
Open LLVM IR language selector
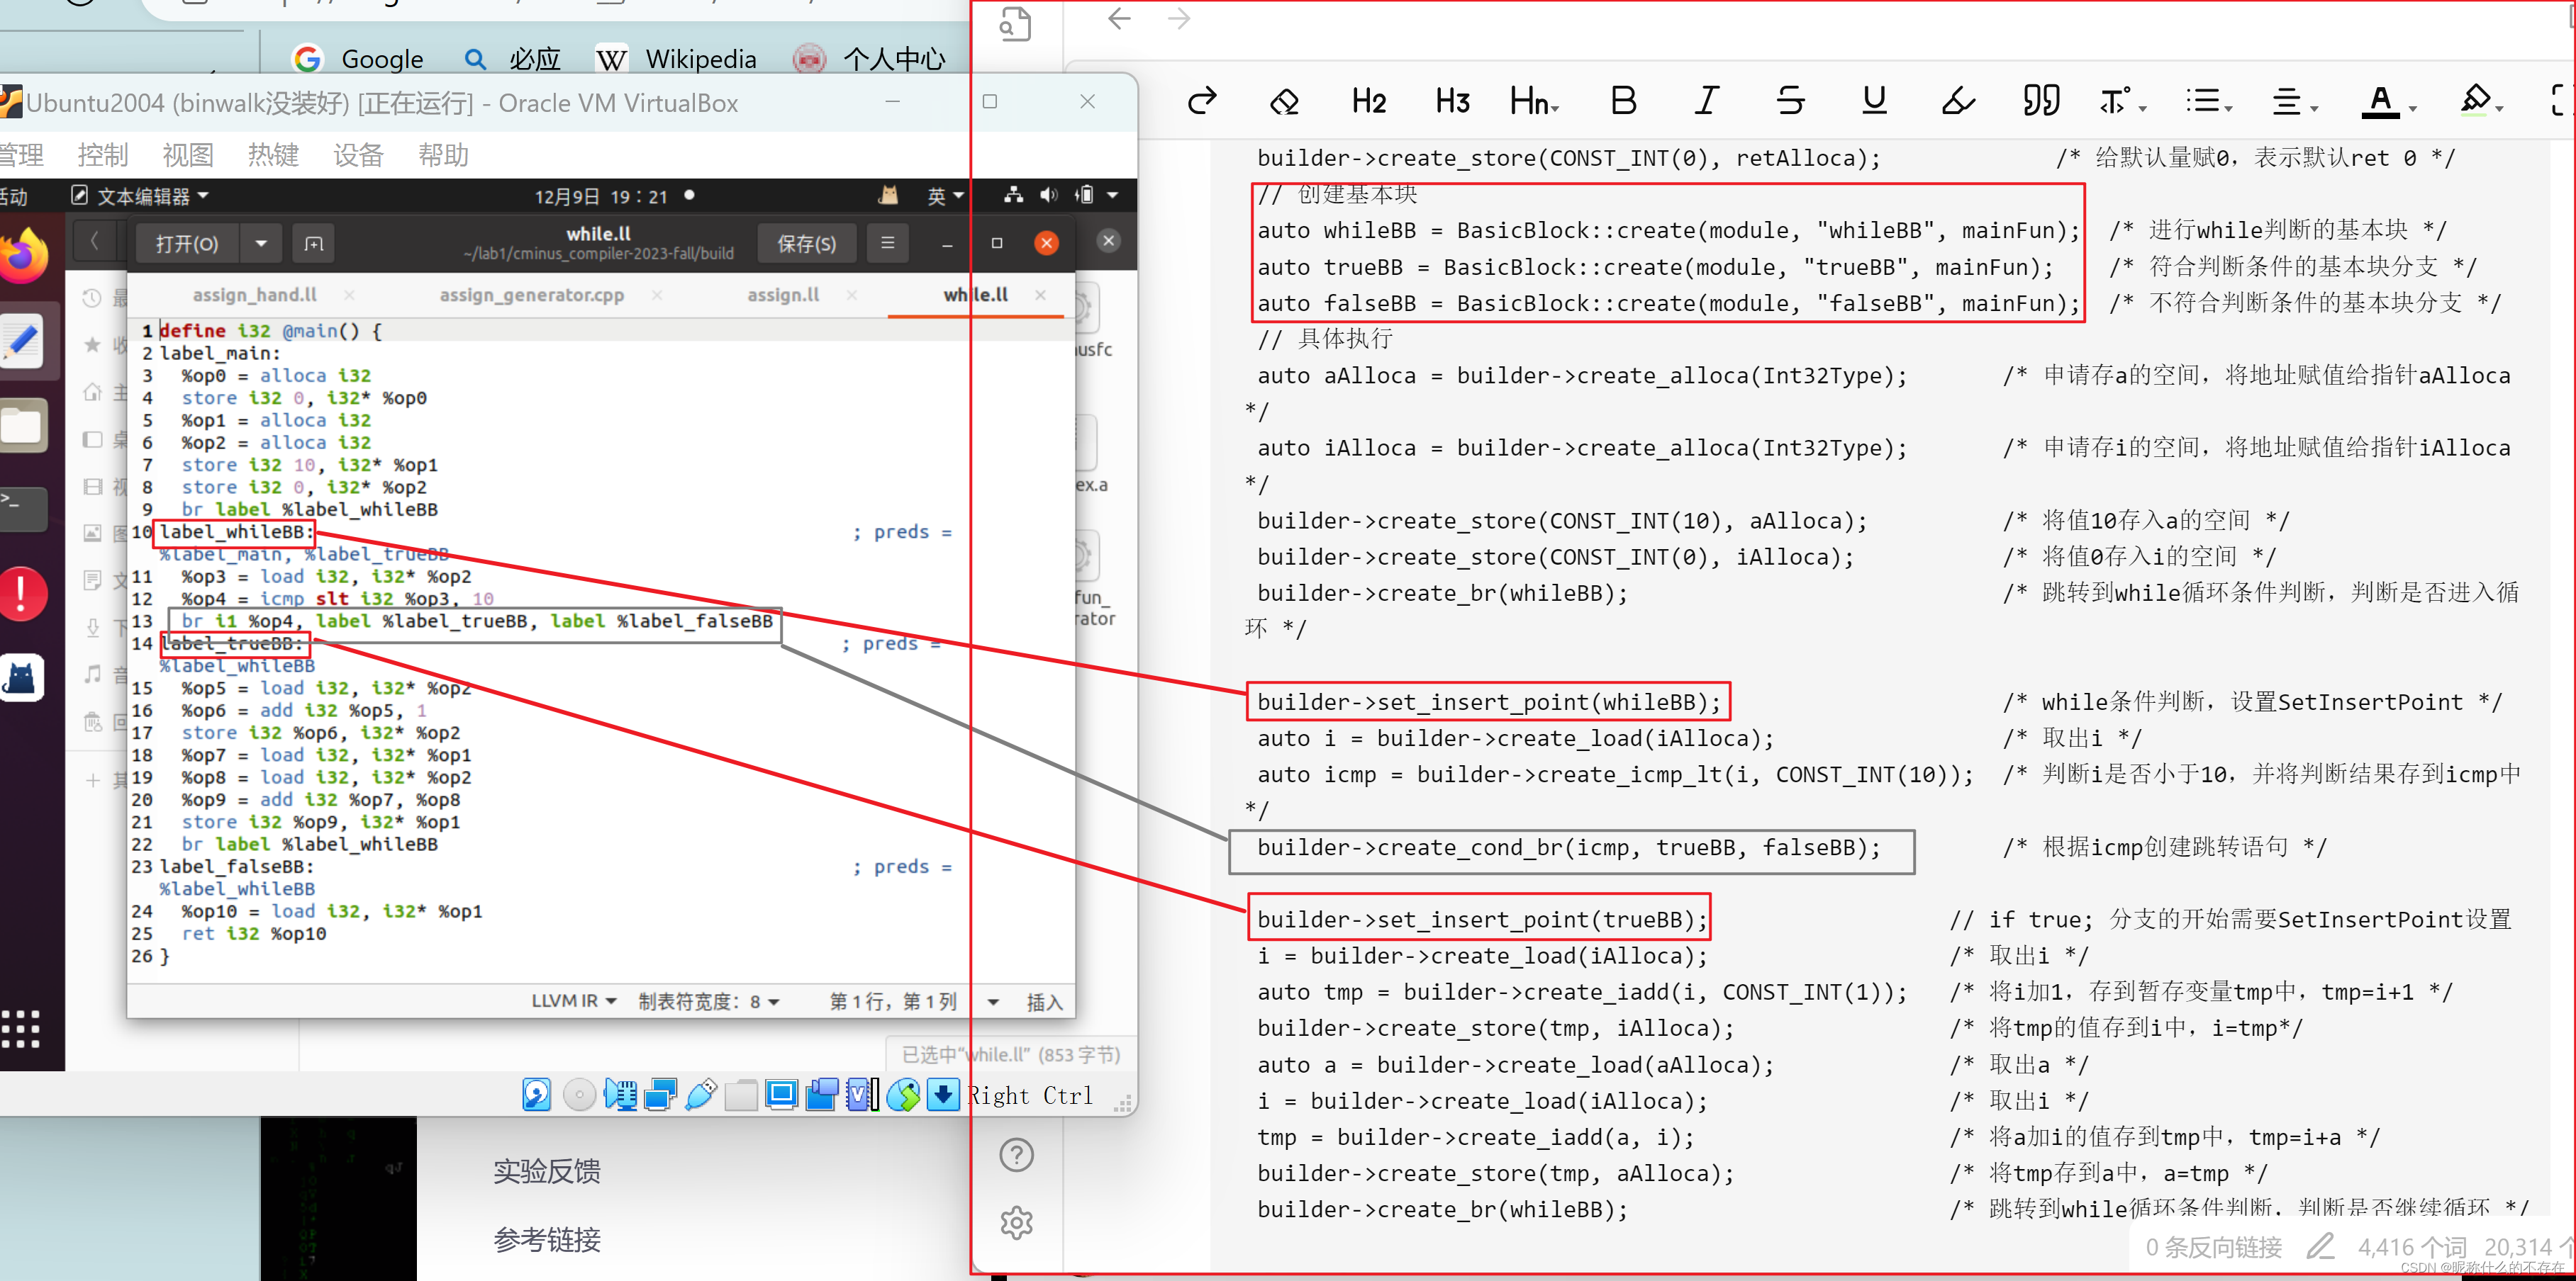pyautogui.click(x=574, y=1001)
